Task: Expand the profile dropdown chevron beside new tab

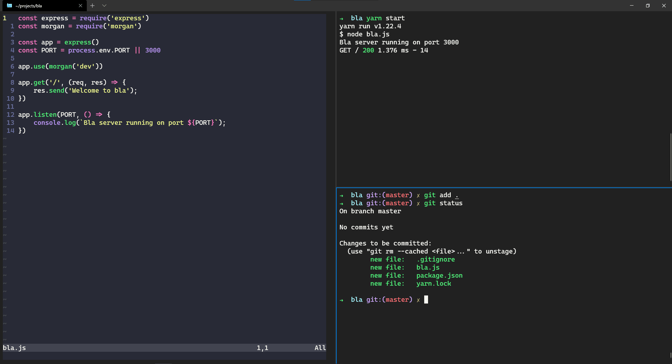Action: 104,6
